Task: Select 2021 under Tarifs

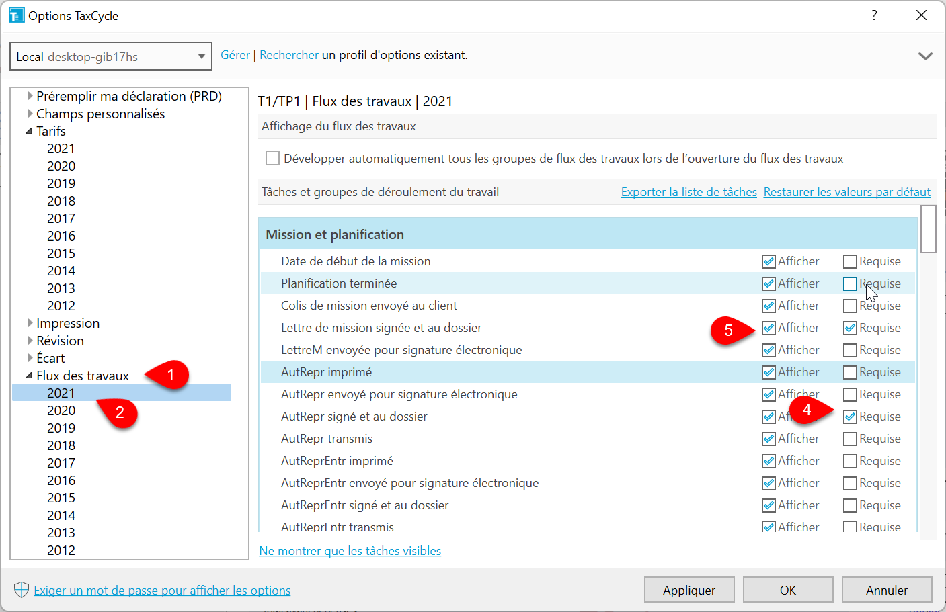Action: tap(61, 148)
